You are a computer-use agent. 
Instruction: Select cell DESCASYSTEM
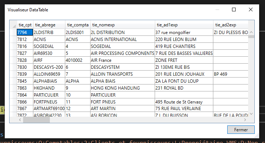pyautogui.click(x=123, y=67)
